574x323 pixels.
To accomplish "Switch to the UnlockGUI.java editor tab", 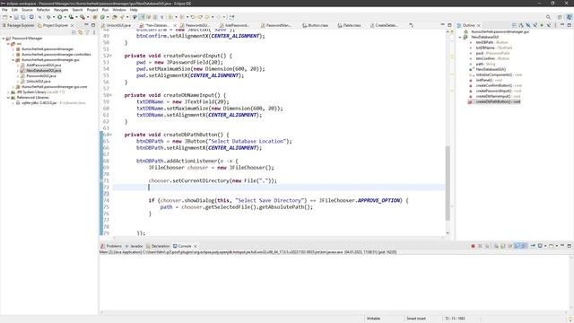I will click(117, 25).
